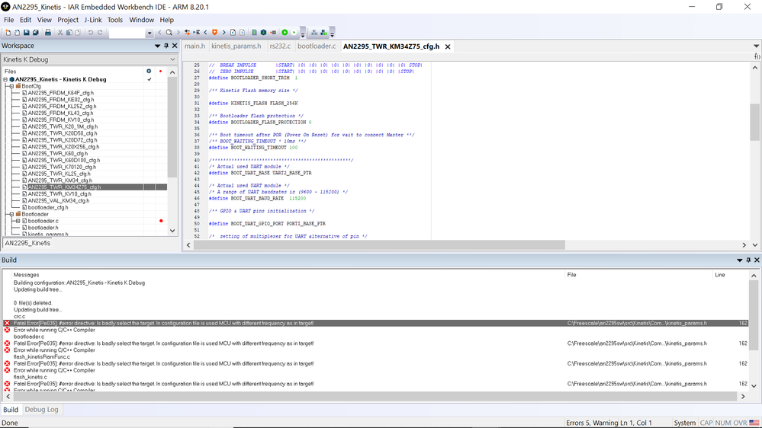Close the AN2295_TWR_KM34Z75_cfg.h tab
762x428 pixels.
(x=448, y=46)
